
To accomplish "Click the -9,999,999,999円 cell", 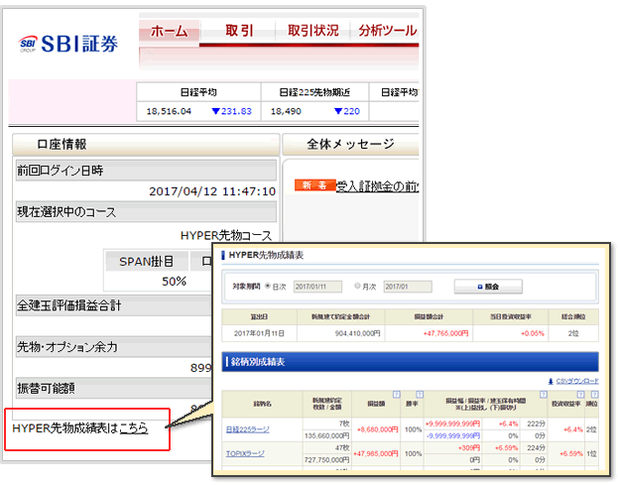I will 453,435.
